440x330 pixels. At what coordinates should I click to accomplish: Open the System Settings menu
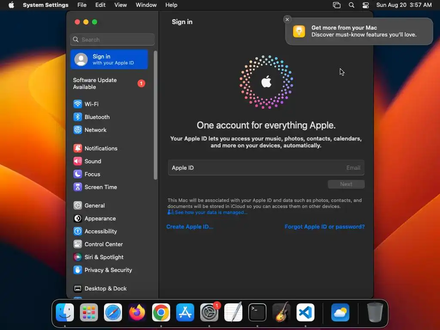46,5
